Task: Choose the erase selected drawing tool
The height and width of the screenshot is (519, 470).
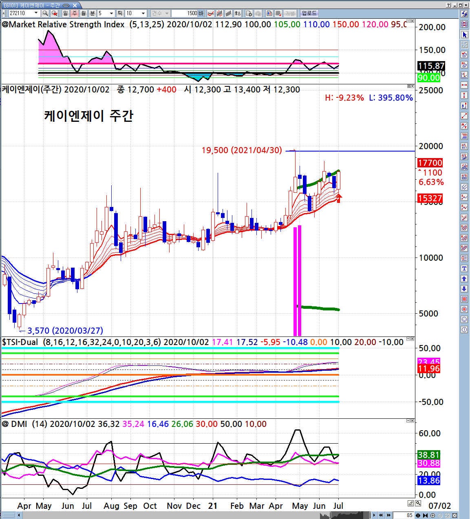Action: click(x=464, y=55)
